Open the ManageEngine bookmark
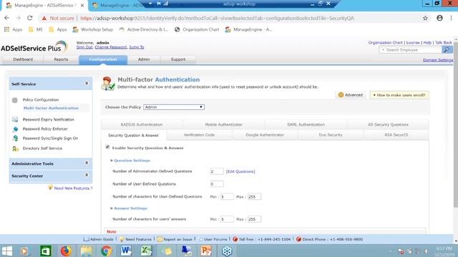Image resolution: width=458 pixels, height=257 pixels. 249,29
